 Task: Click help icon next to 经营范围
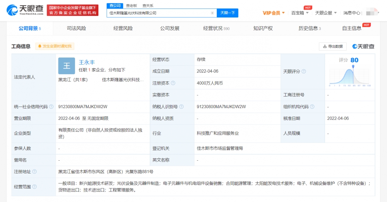coord(34,187)
